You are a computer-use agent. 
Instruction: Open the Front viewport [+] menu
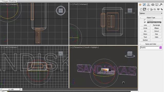coord(71,4)
